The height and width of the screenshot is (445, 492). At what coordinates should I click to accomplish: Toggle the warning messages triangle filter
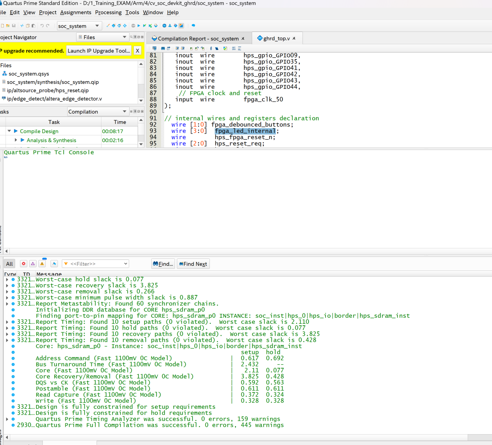42,264
